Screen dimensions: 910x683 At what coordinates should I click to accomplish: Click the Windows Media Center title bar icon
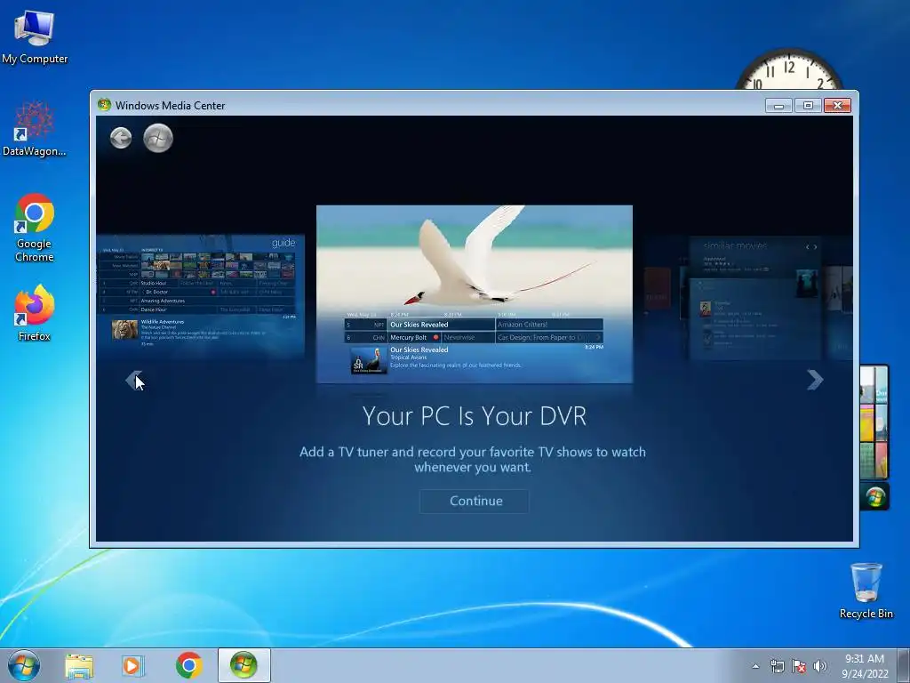tap(105, 105)
